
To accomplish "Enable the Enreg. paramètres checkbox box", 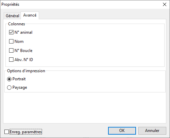I will pyautogui.click(x=6, y=132).
